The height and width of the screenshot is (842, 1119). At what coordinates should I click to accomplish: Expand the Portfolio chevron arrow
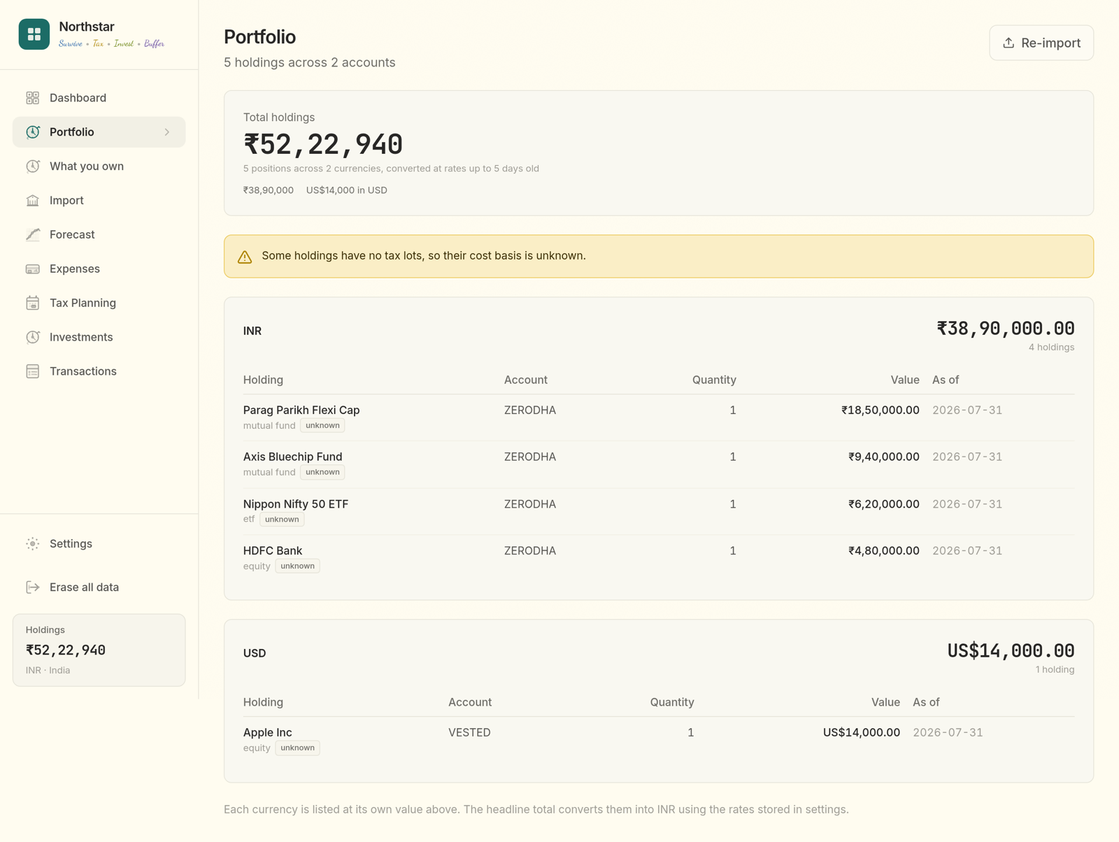click(x=167, y=132)
